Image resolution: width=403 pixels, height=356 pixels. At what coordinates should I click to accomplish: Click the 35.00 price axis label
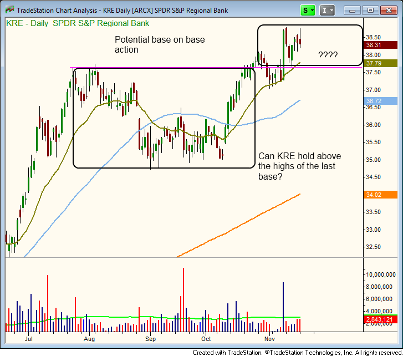click(373, 160)
